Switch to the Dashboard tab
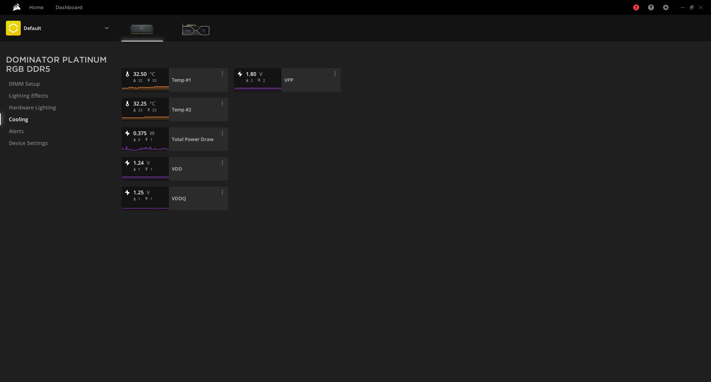 69,7
